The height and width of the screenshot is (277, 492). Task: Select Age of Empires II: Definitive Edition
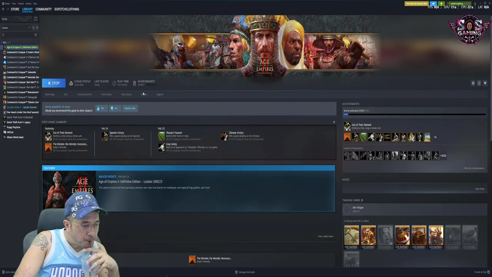20,47
